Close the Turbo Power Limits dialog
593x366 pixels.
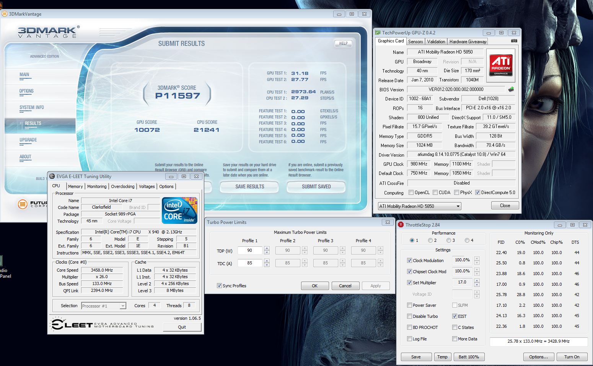point(388,222)
